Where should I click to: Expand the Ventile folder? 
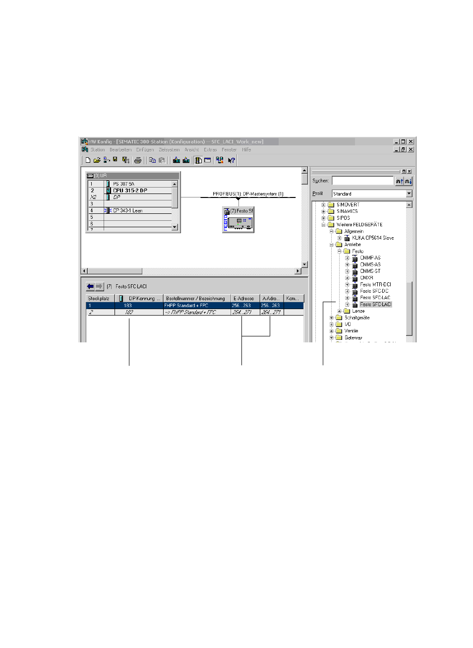point(332,331)
